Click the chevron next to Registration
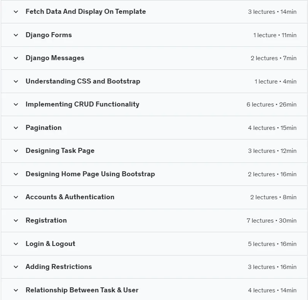The width and height of the screenshot is (308, 300). point(16,221)
